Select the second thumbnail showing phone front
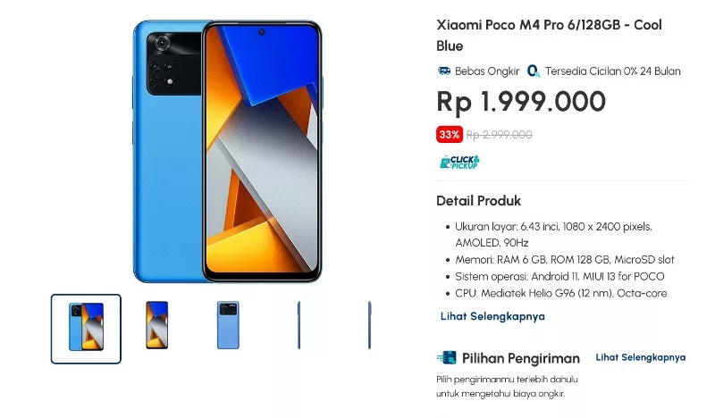The image size is (715, 418). point(157,325)
